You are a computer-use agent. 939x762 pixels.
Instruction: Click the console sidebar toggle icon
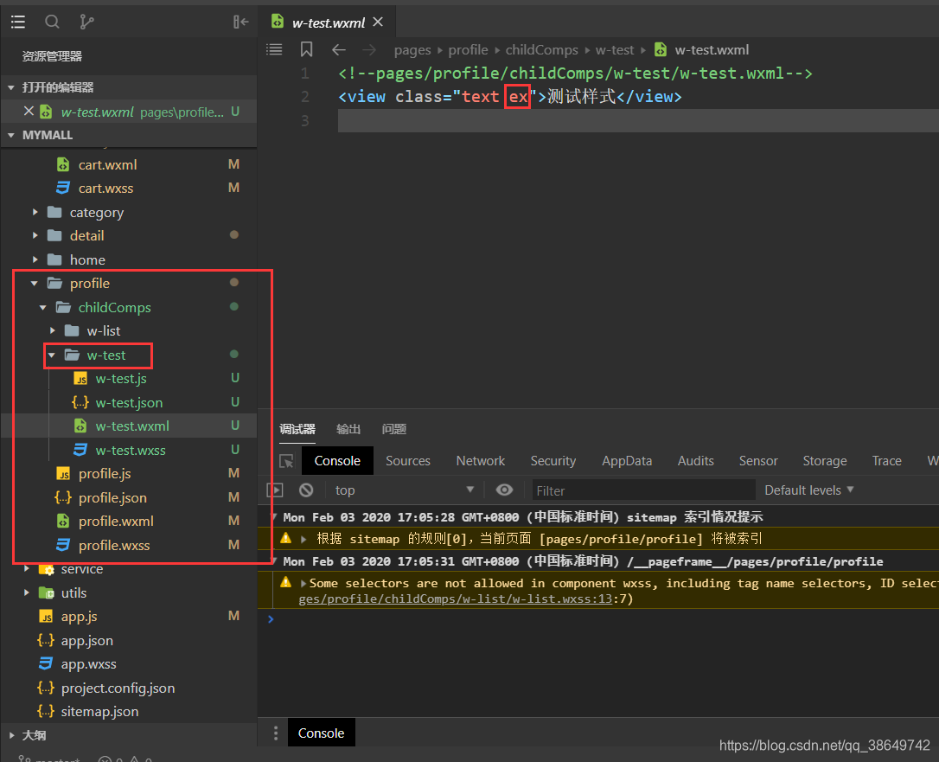click(275, 490)
